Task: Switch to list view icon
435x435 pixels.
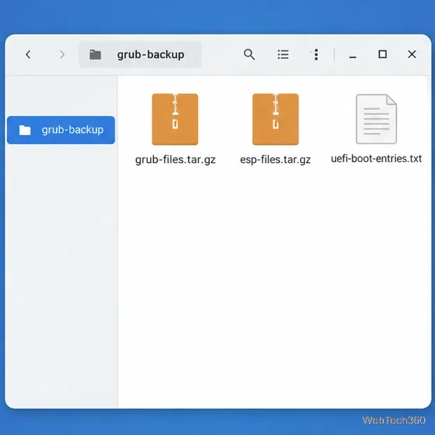Action: [x=283, y=55]
